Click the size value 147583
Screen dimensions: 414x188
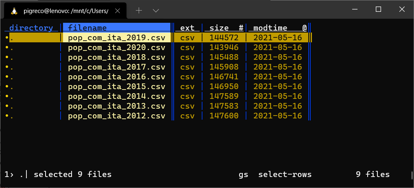[224, 106]
